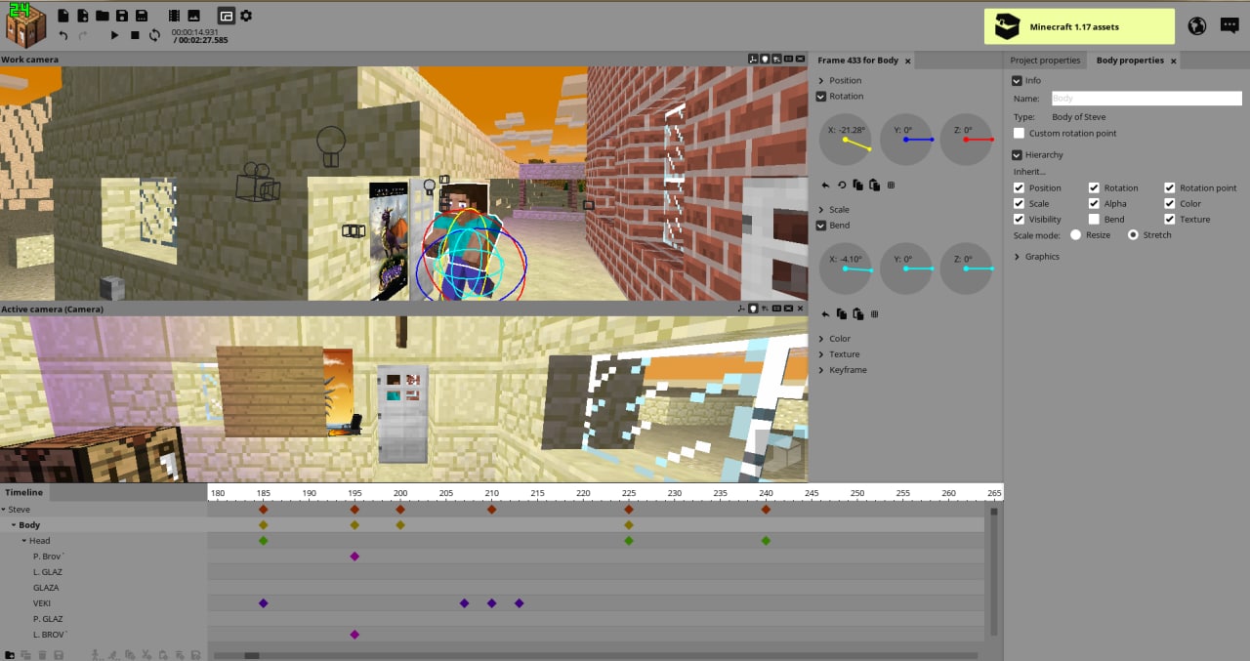
Task: Toggle Inherit Alpha checkbox
Action: coord(1094,203)
